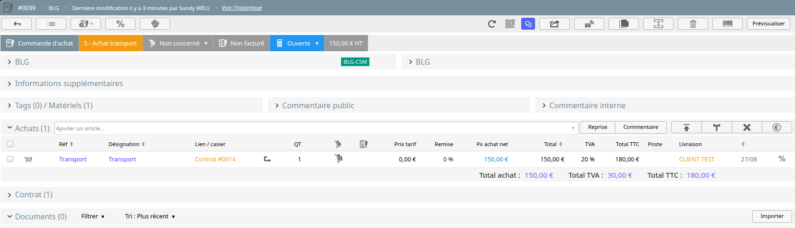This screenshot has width=795, height=228.
Task: Click the notebook icon beside #0039
Action: tap(8, 8)
